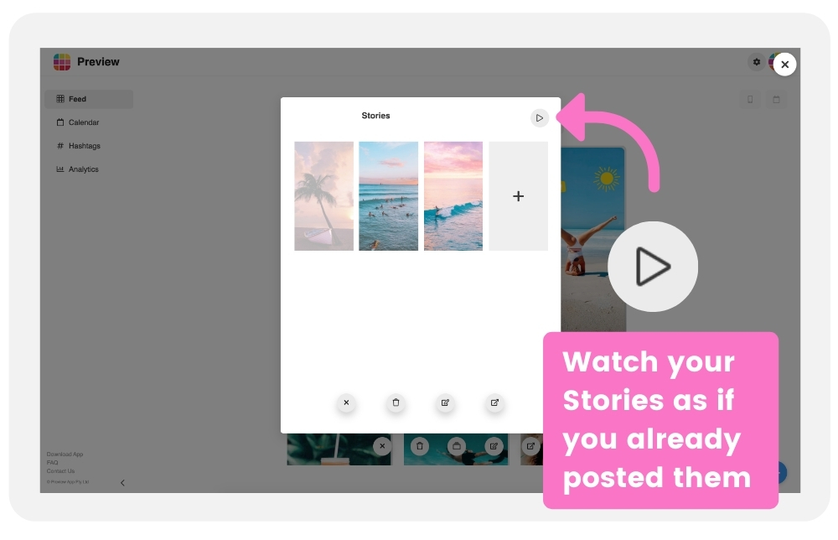Click the Download App link

65,454
